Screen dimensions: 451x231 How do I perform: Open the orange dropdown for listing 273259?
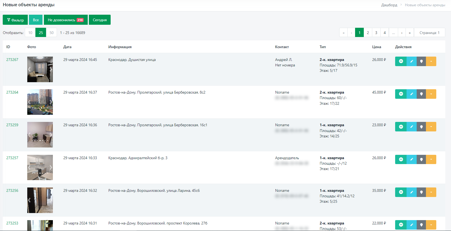point(431,127)
